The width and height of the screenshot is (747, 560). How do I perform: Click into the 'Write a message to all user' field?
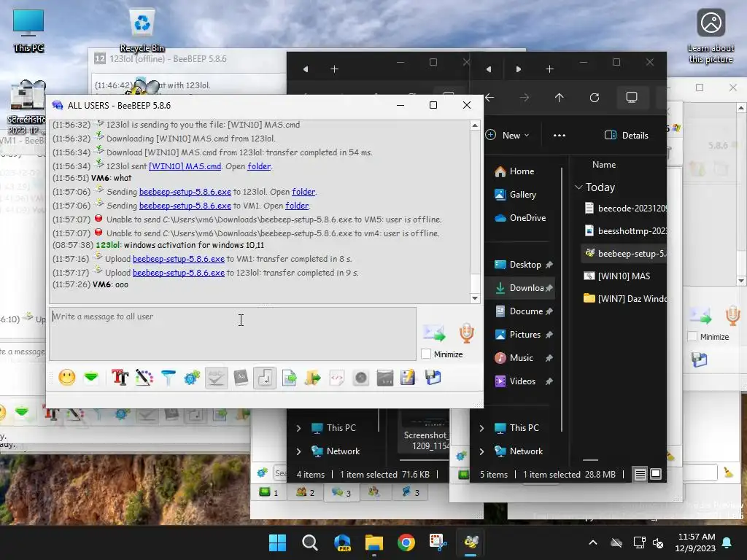point(233,333)
